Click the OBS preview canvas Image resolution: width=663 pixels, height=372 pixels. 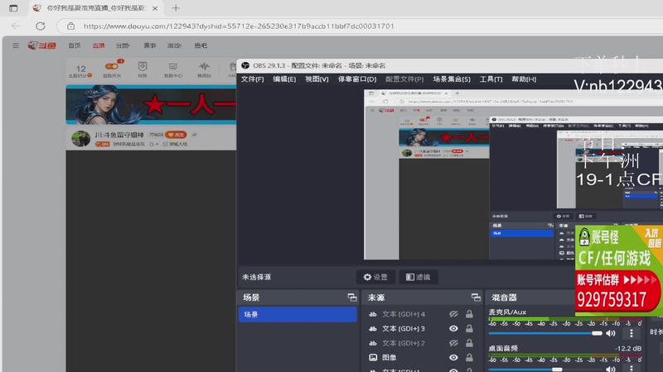tap(513, 174)
